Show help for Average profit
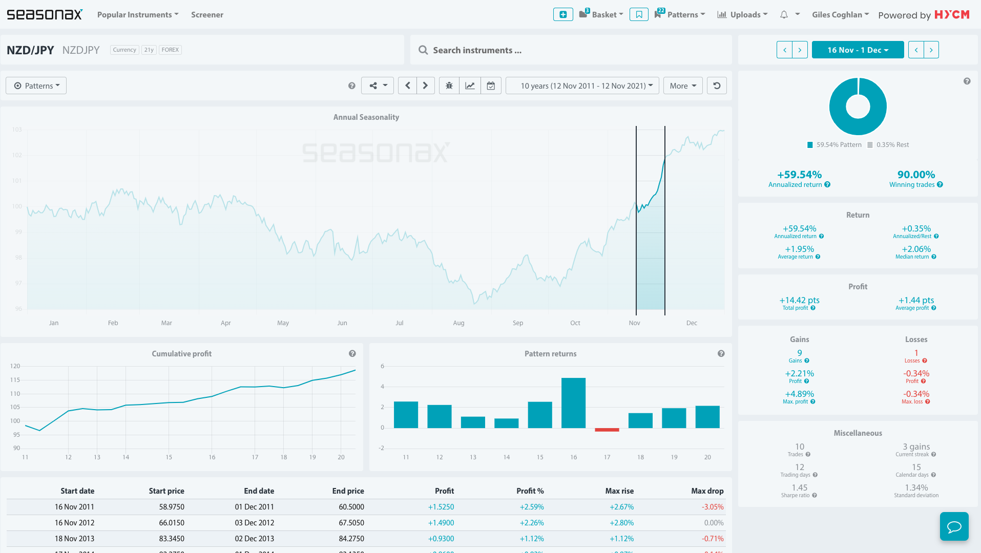The width and height of the screenshot is (981, 553). coord(934,308)
